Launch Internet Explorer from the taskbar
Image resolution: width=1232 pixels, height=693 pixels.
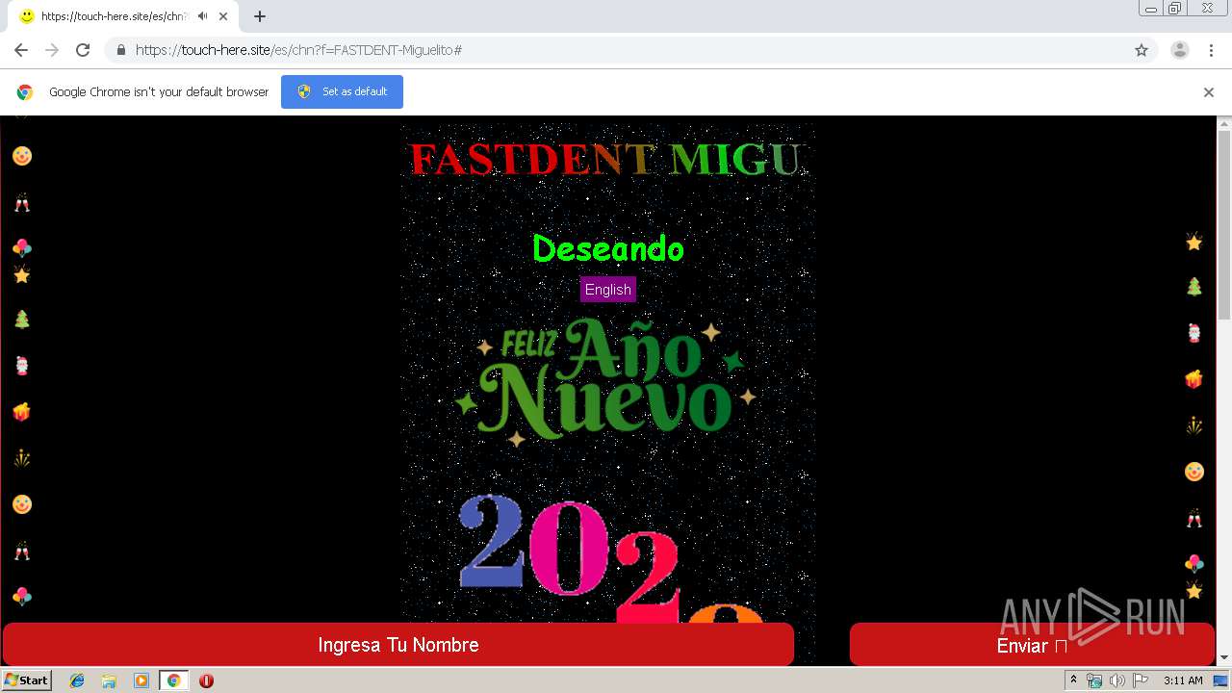[77, 680]
